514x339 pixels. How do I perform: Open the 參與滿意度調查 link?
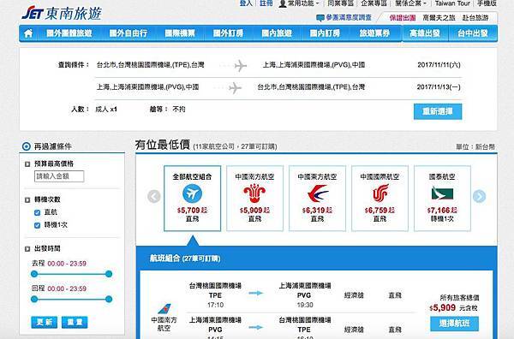[x=349, y=18]
